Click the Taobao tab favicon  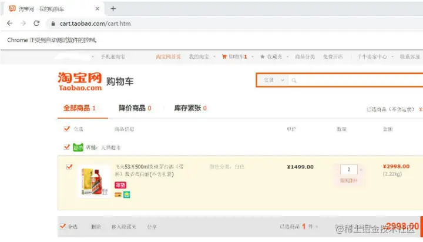pos(12,9)
